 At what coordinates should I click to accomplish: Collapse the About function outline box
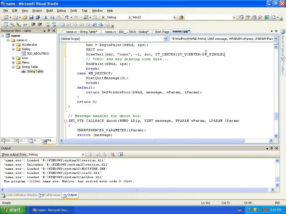(x=66, y=121)
